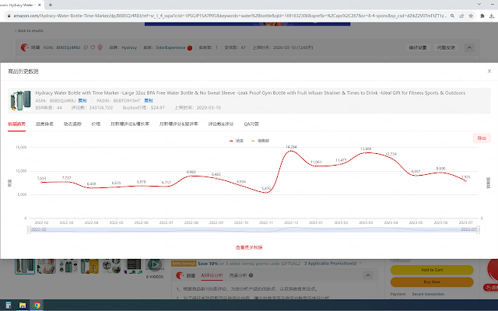Screen dimensions: 498x311
Task: Click the red plugin logo beside ASIN
Action: 24,47
